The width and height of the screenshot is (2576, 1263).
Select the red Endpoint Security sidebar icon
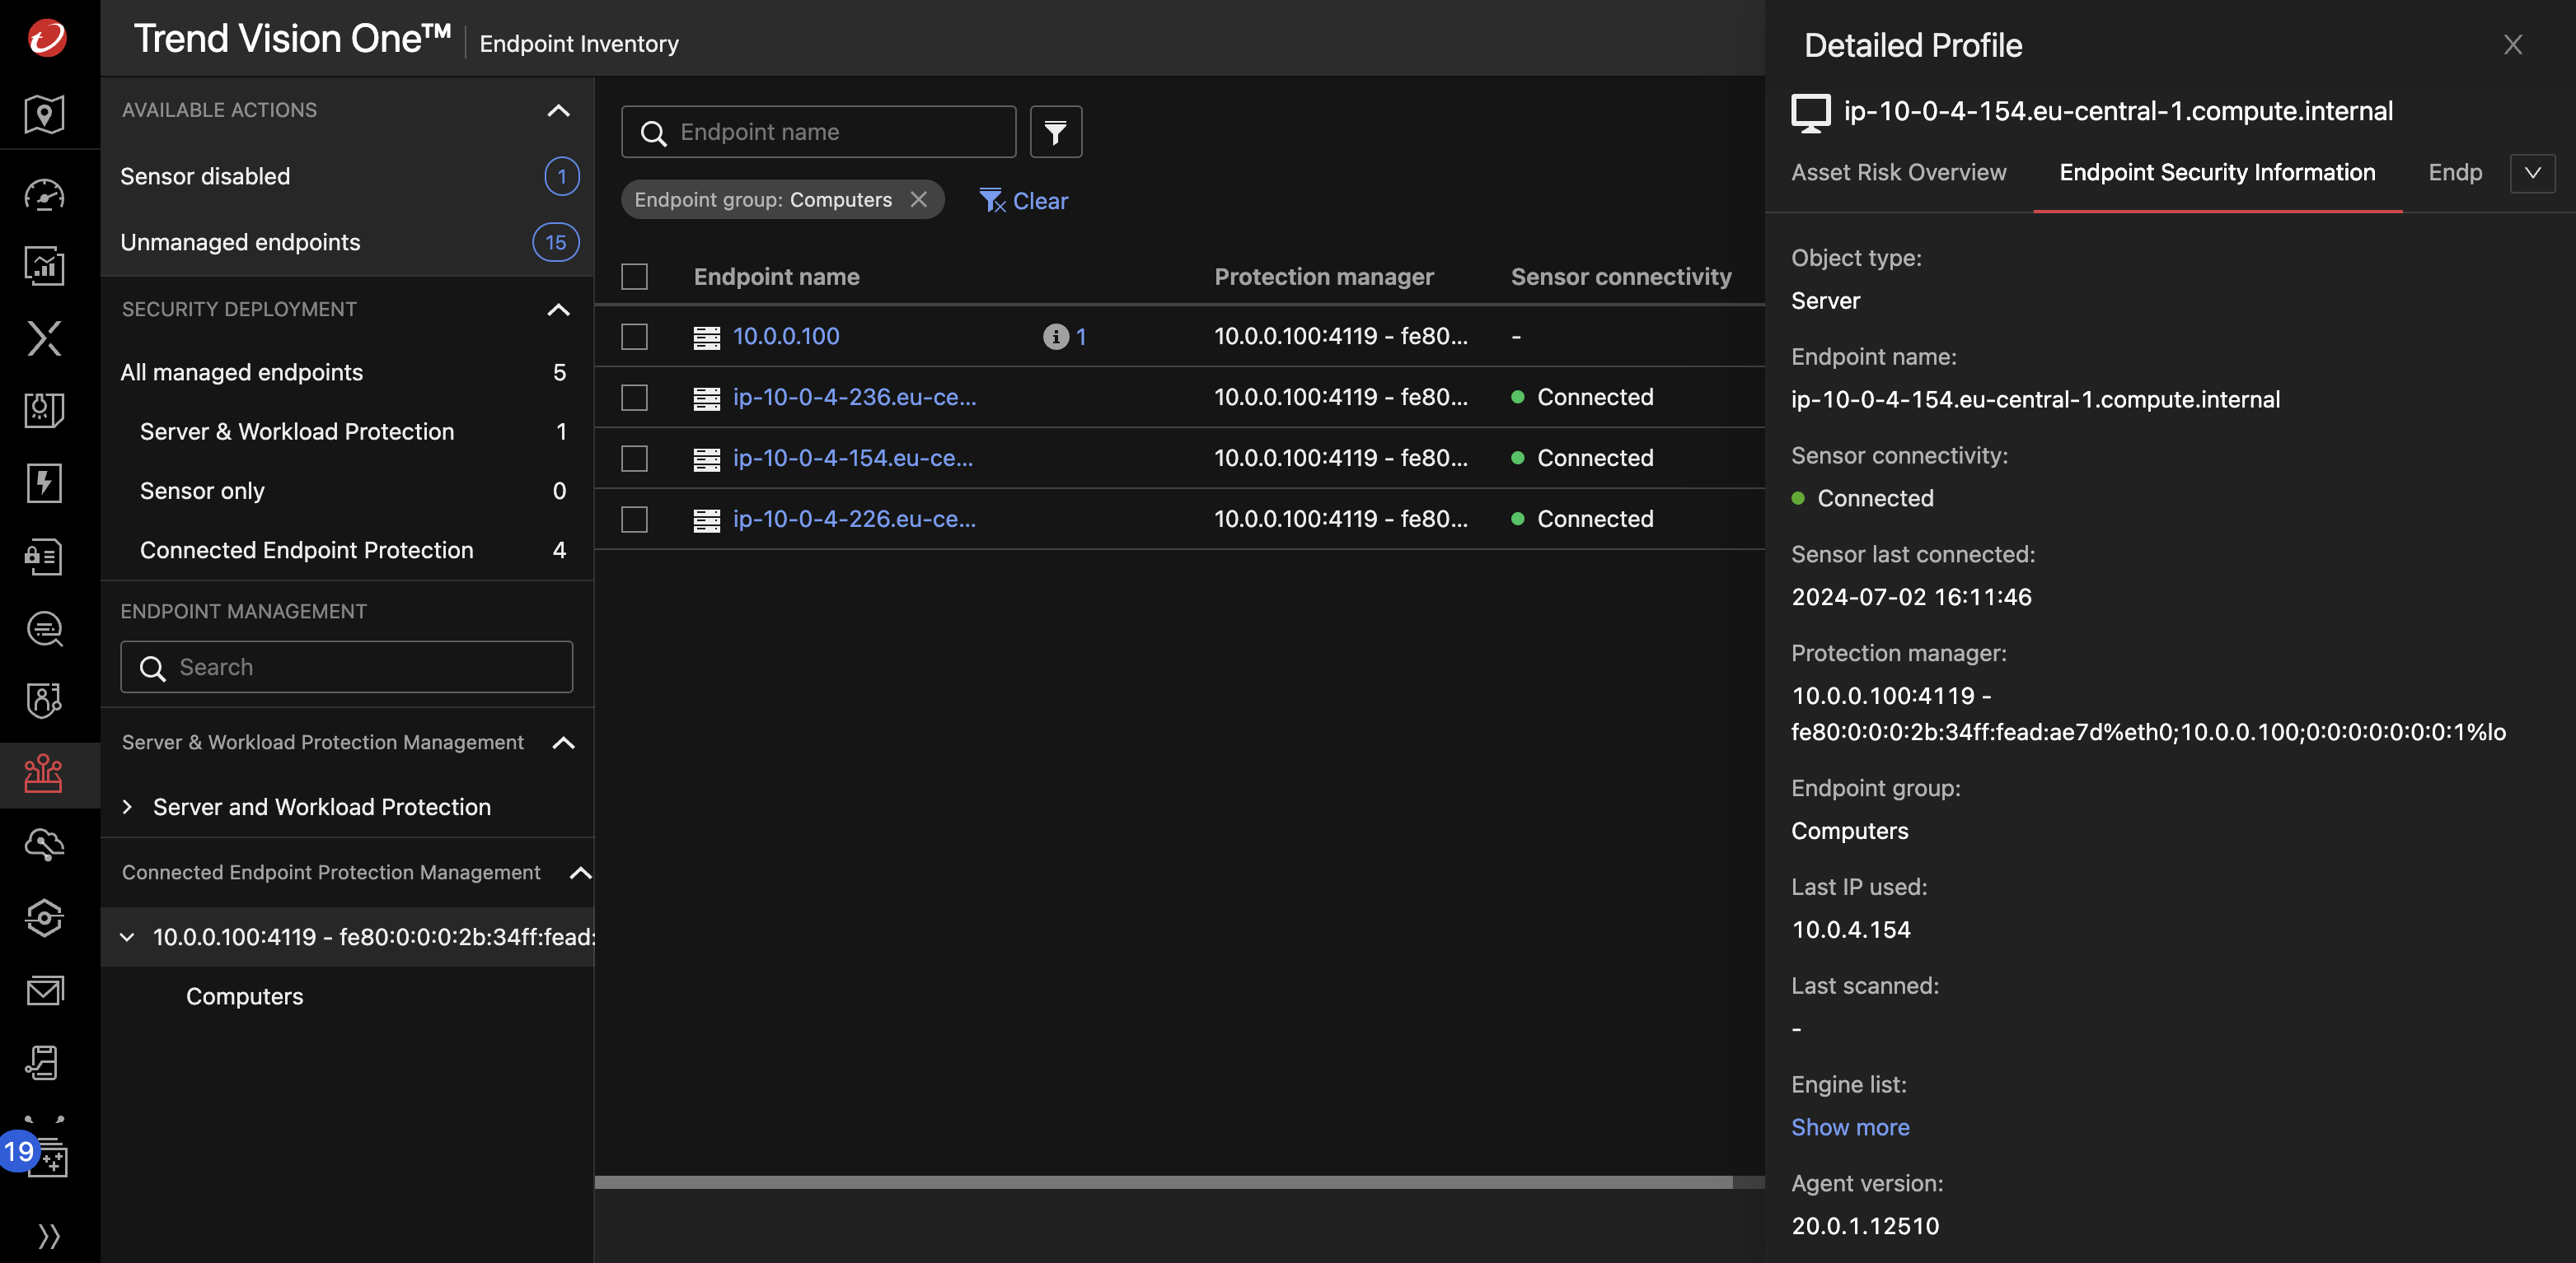[x=44, y=773]
